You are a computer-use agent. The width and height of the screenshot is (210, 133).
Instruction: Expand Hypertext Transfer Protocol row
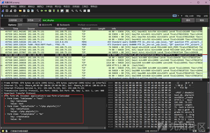point(2,93)
